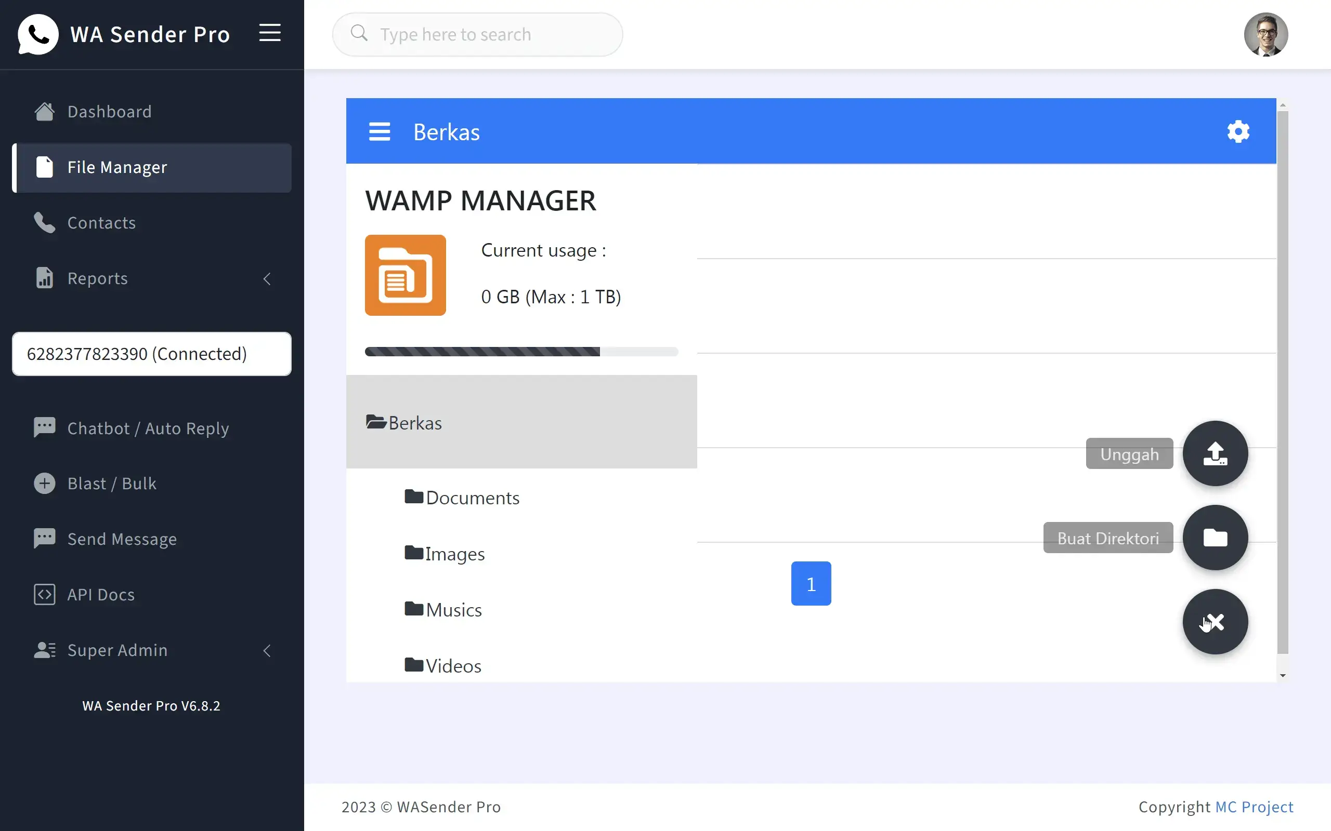Open the API Docs menu item

point(101,595)
